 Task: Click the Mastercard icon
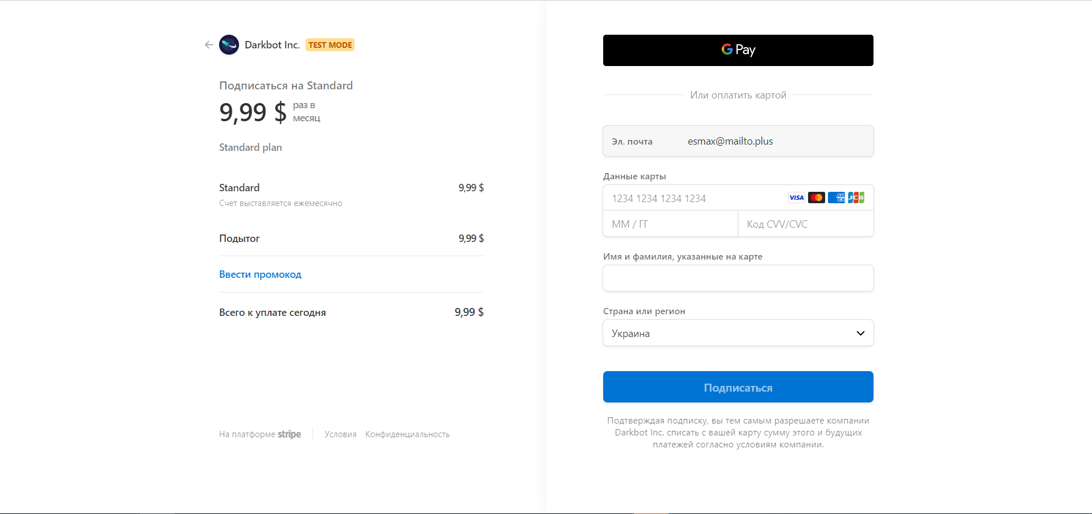click(816, 198)
